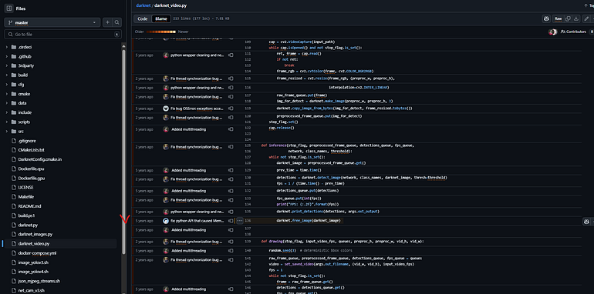Open 'python wrapper cleaning' commit at line 135
The width and height of the screenshot is (594, 294).
(197, 212)
